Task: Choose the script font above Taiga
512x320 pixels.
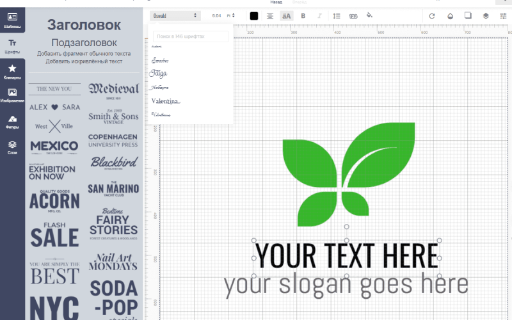Action: pyautogui.click(x=160, y=60)
